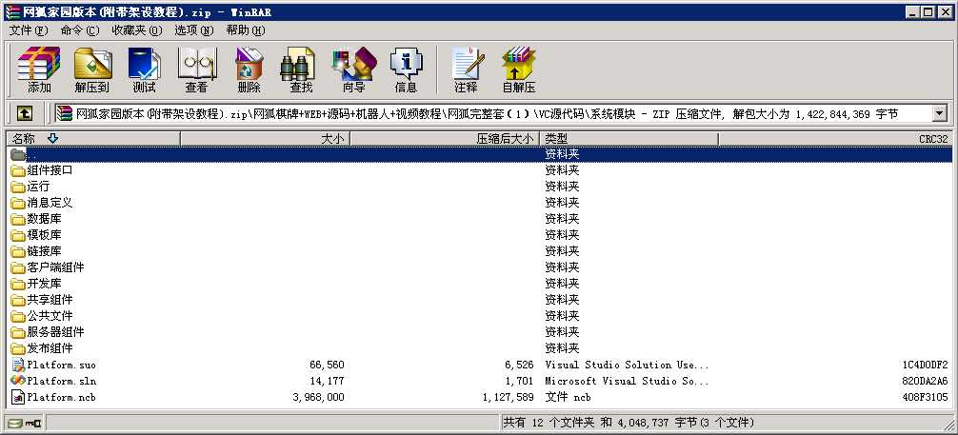
Task: Click the 删除 (Delete) trash icon
Action: (249, 69)
